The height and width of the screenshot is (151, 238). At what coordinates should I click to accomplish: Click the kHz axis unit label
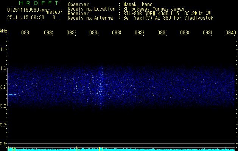[4, 31]
